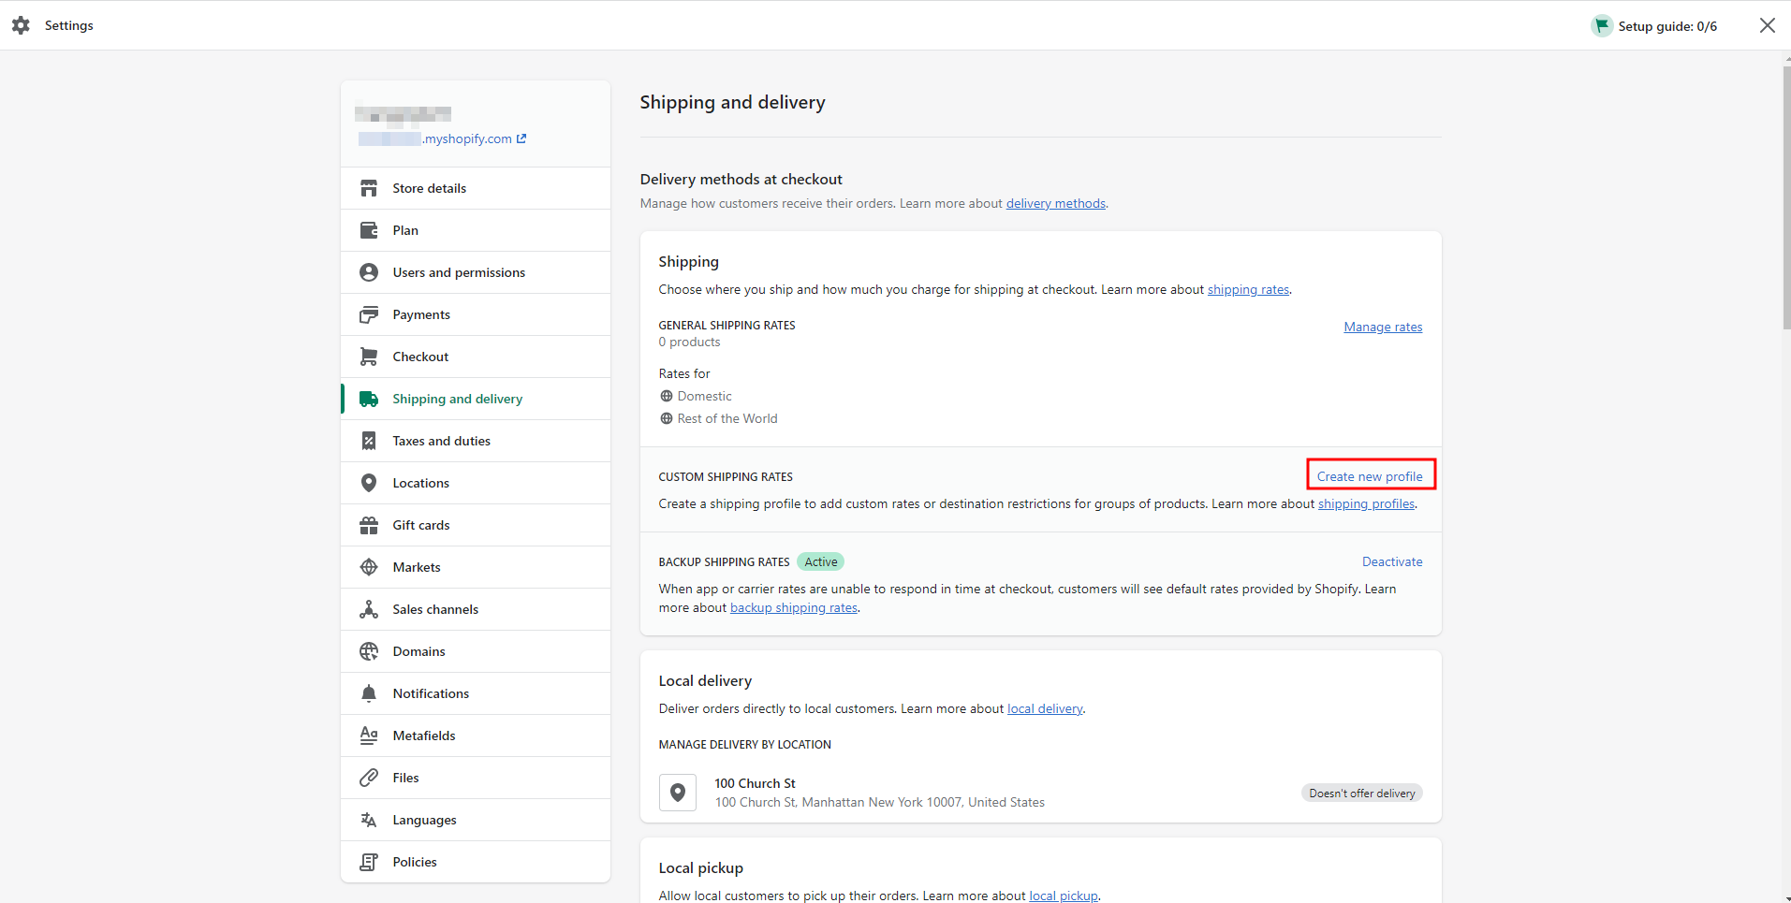Click the page vertical scrollbar
Viewport: 1791px width, 903px height.
(x=1786, y=197)
